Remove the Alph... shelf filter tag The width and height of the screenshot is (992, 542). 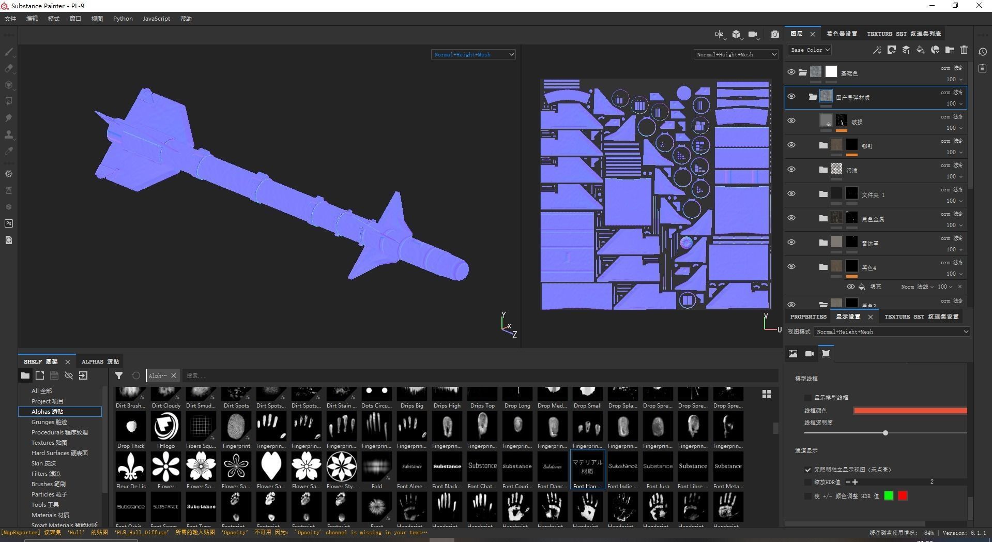click(x=174, y=375)
